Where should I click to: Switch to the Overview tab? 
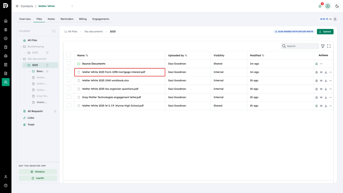point(25,19)
